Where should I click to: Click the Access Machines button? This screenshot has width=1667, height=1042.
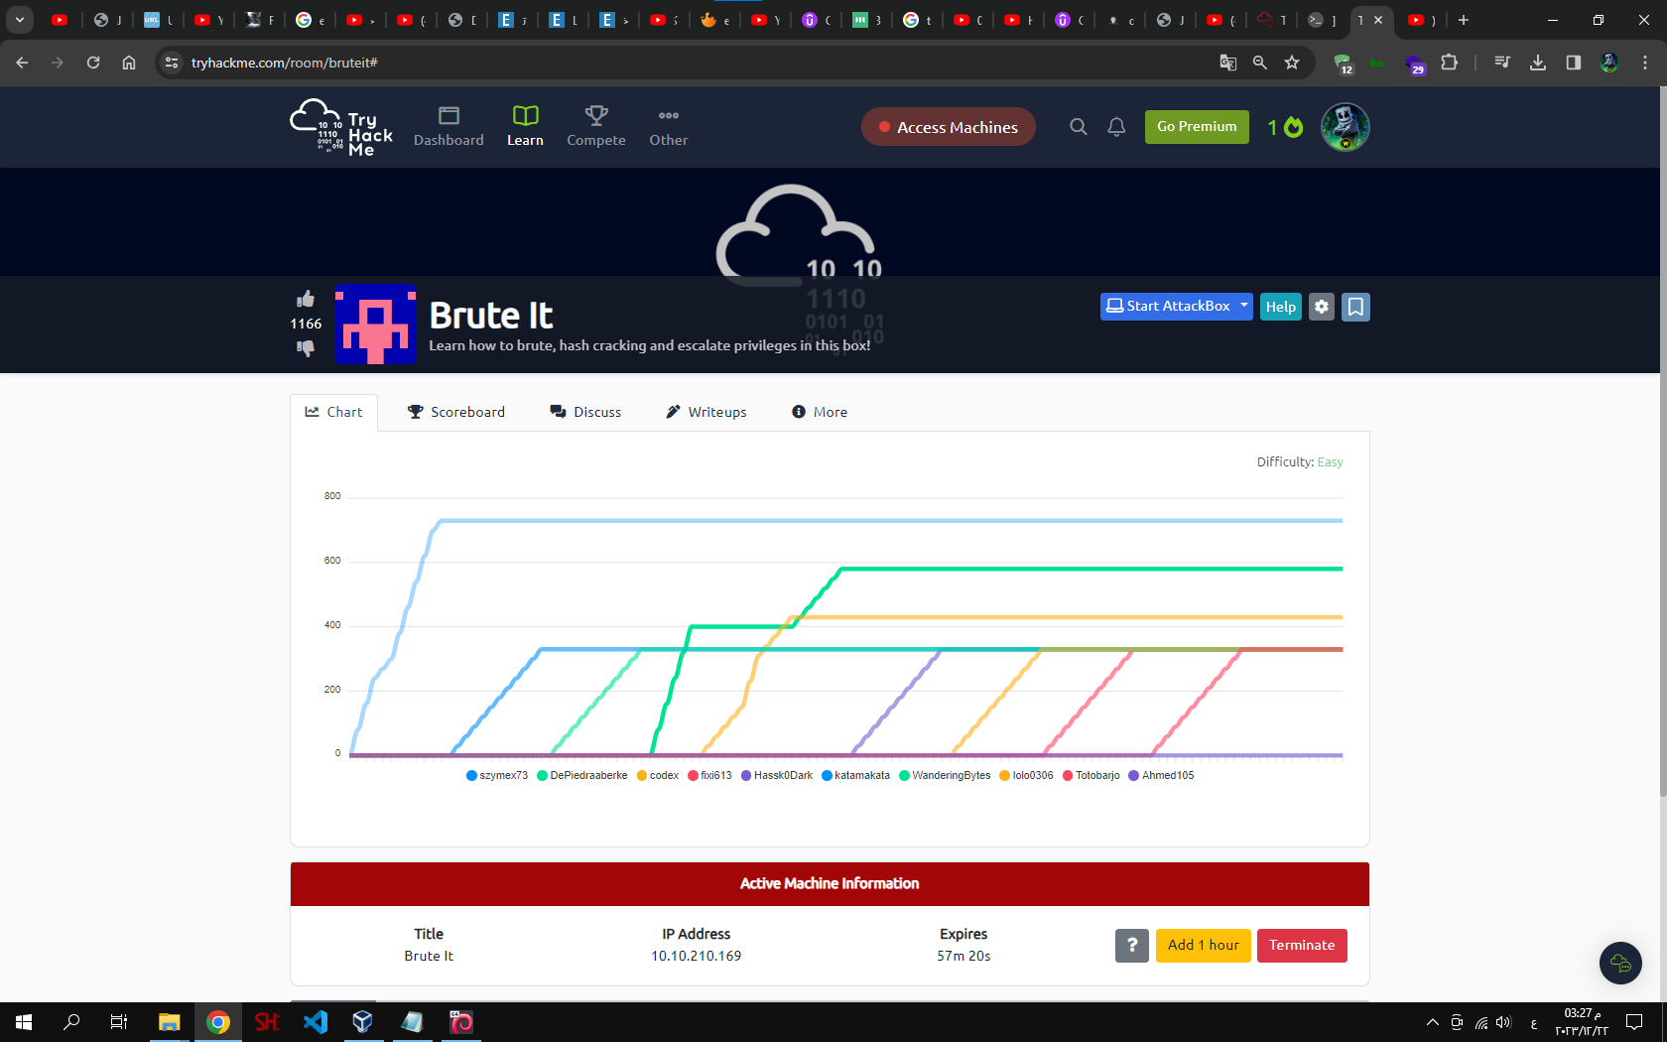(948, 127)
